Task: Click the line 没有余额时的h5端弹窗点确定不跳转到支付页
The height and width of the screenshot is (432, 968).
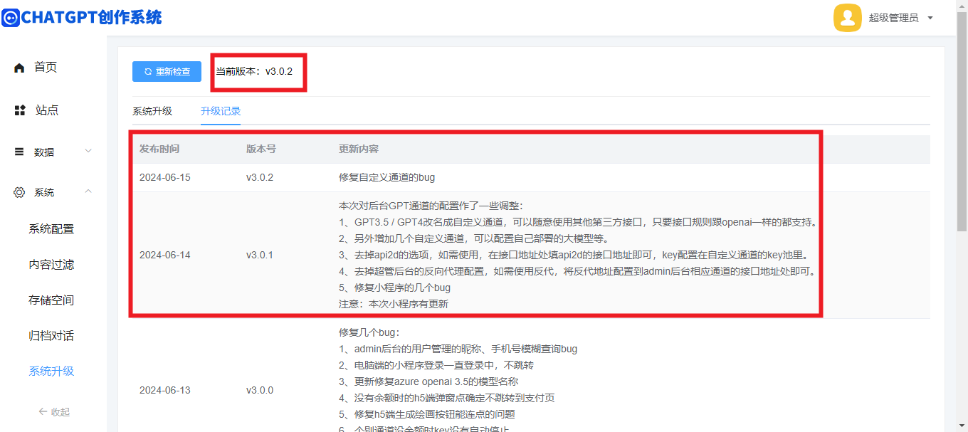Action: [446, 398]
